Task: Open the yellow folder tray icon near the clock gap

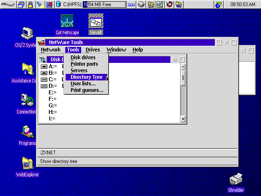Action: (179, 4)
